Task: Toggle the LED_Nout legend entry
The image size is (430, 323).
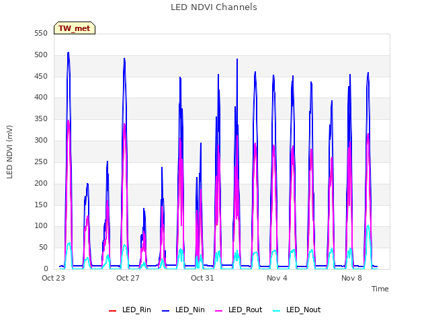Action: click(297, 310)
